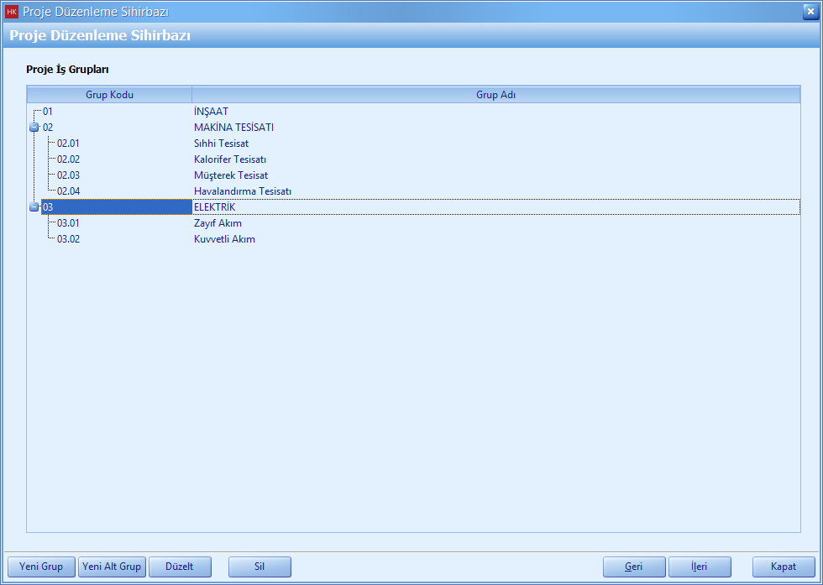Proceed with the İleri button
The image size is (823, 585).
pos(700,567)
